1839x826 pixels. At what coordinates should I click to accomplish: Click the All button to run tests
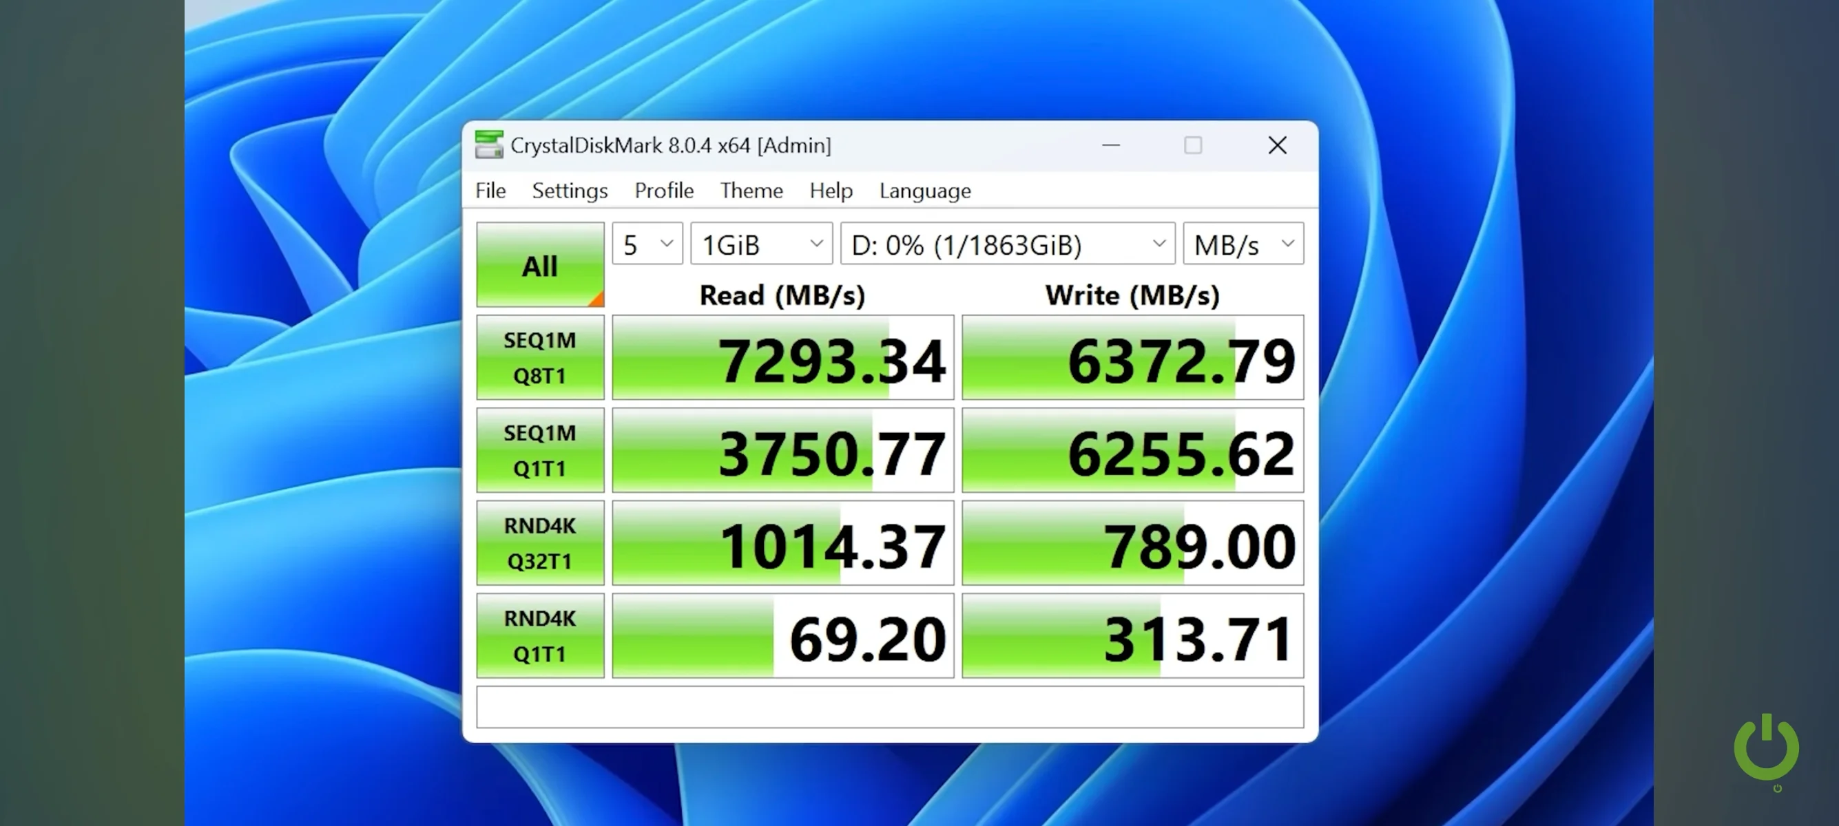point(540,266)
